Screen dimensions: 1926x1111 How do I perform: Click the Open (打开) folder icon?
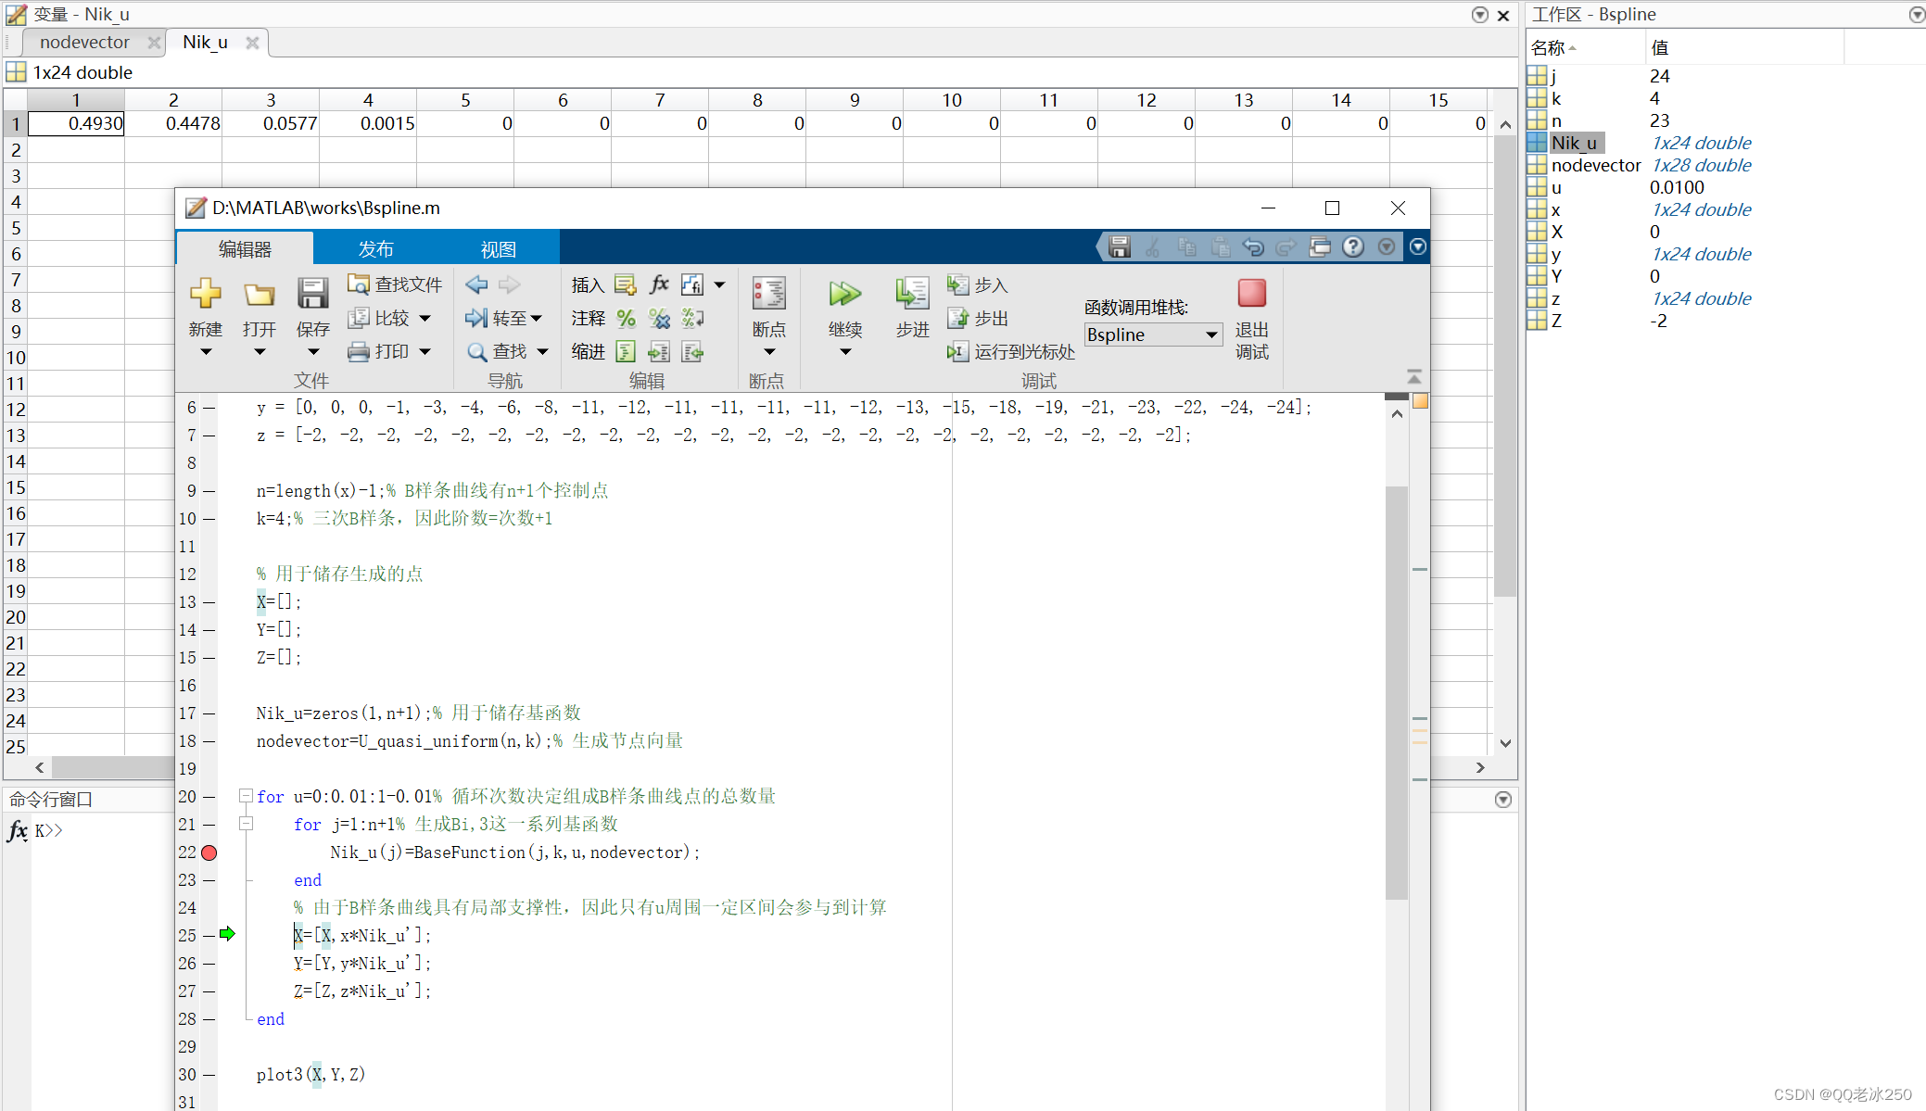[260, 295]
